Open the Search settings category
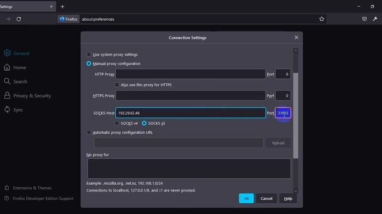Image resolution: width=382 pixels, height=214 pixels. (16, 81)
